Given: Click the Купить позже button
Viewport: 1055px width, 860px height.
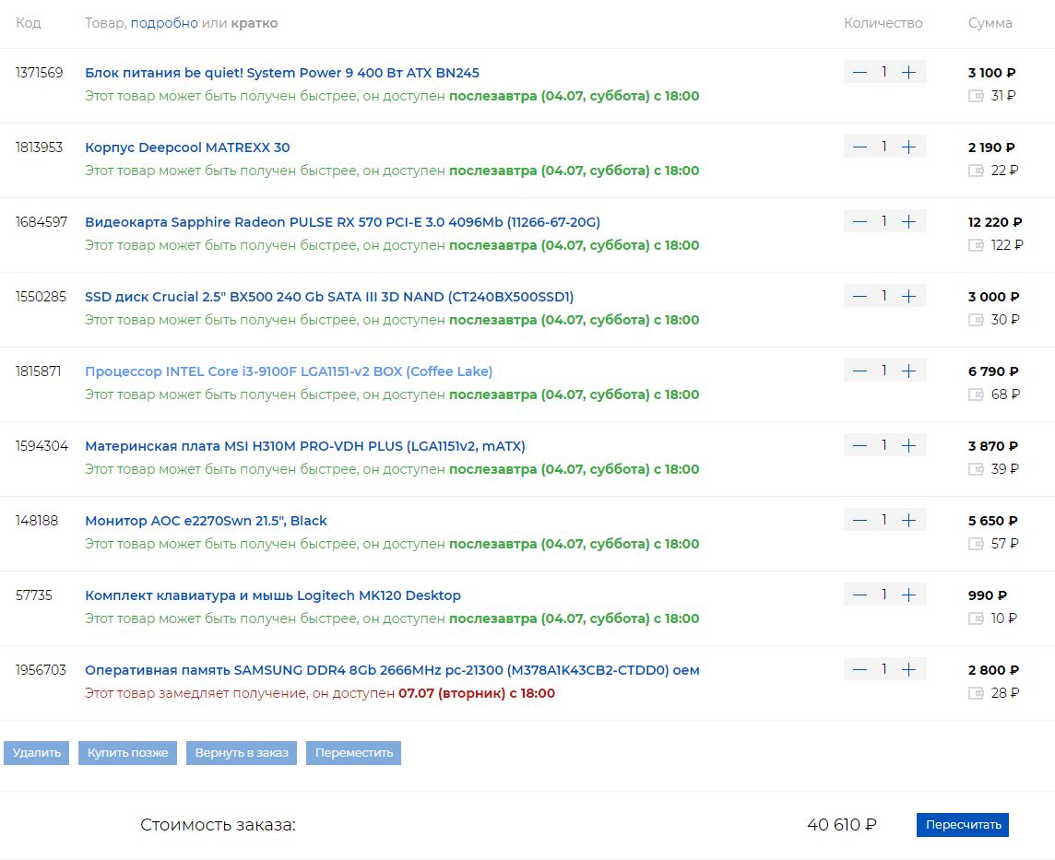Looking at the screenshot, I should (128, 753).
